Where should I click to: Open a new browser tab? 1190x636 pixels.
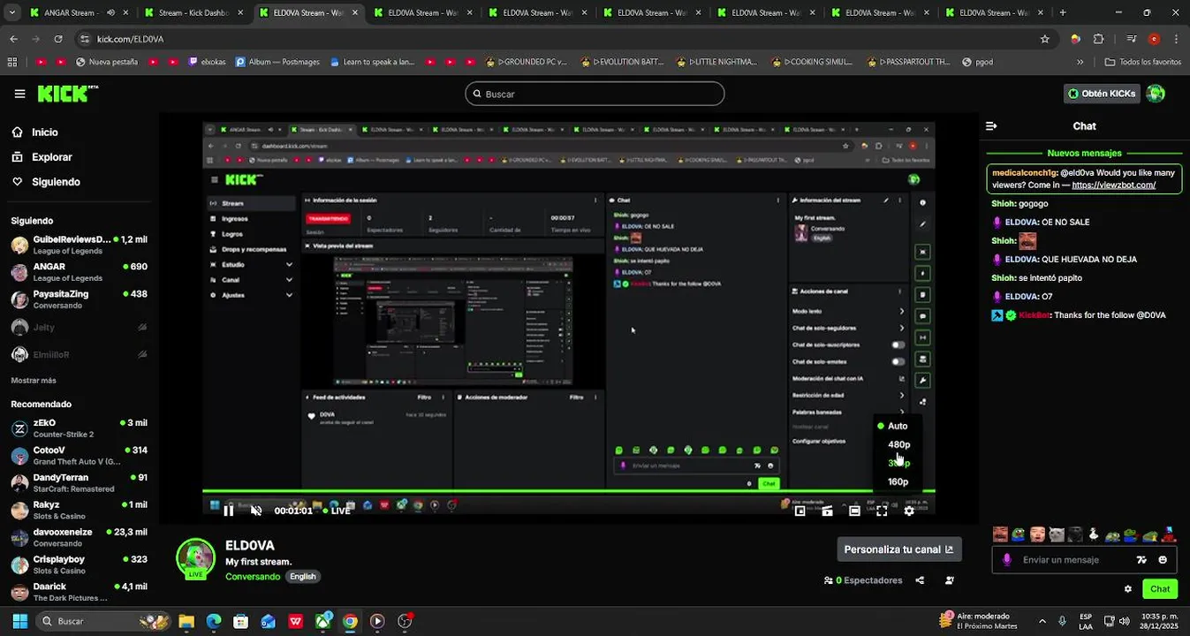click(1063, 12)
